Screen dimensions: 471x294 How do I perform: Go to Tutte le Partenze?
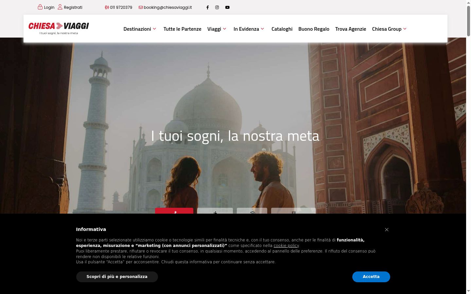tap(183, 29)
